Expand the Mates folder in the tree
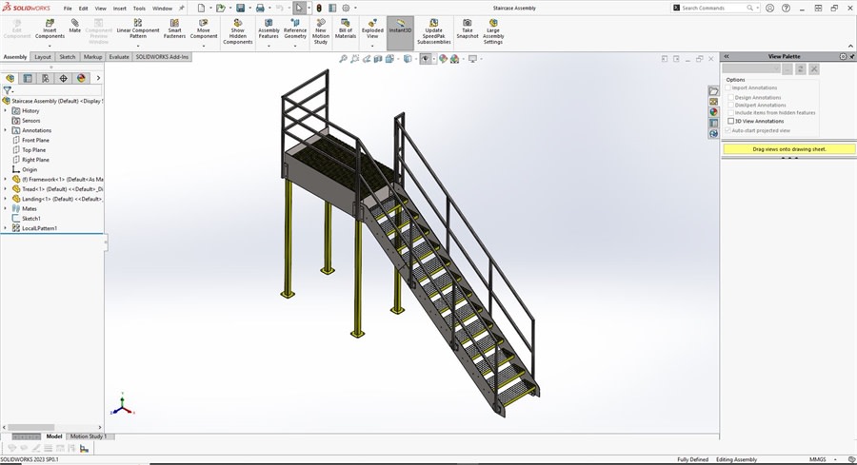The image size is (857, 465). pos(5,208)
